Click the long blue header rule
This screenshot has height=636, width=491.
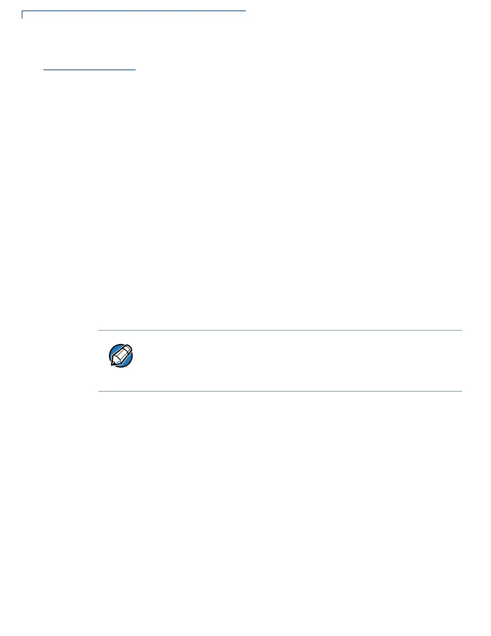point(134,11)
